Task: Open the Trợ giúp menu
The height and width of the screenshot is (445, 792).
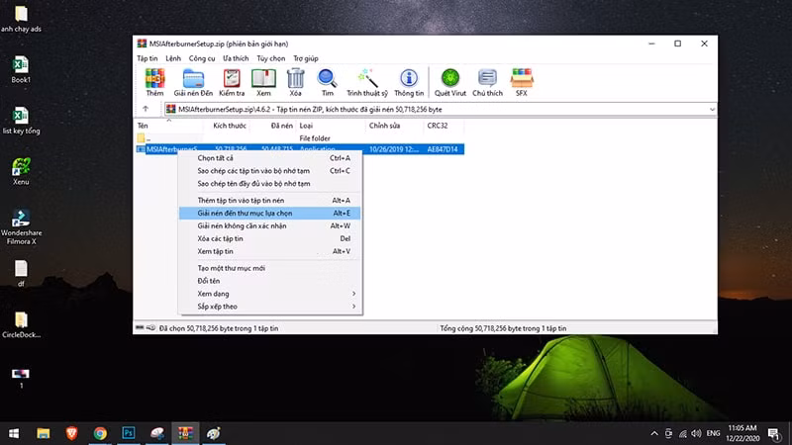Action: tap(306, 58)
